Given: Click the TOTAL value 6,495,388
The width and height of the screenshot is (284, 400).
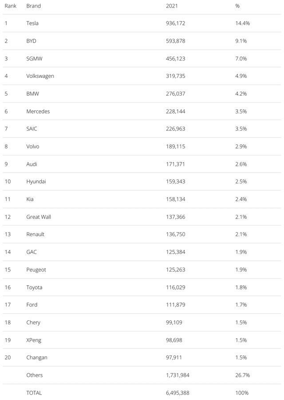Looking at the screenshot, I should (177, 393).
